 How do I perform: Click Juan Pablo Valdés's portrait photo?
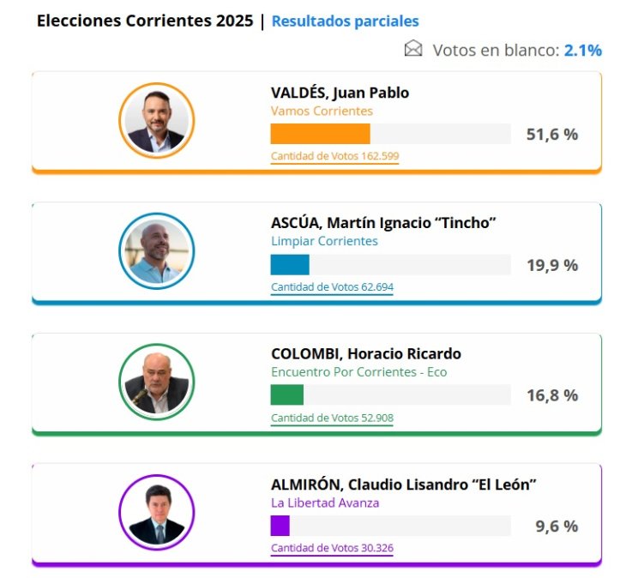click(156, 120)
